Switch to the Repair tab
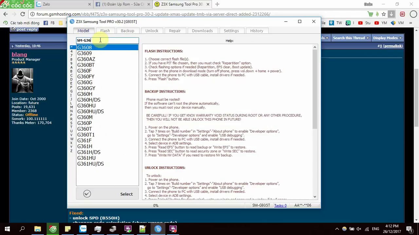Screen dimensions: 419x235 175,31
